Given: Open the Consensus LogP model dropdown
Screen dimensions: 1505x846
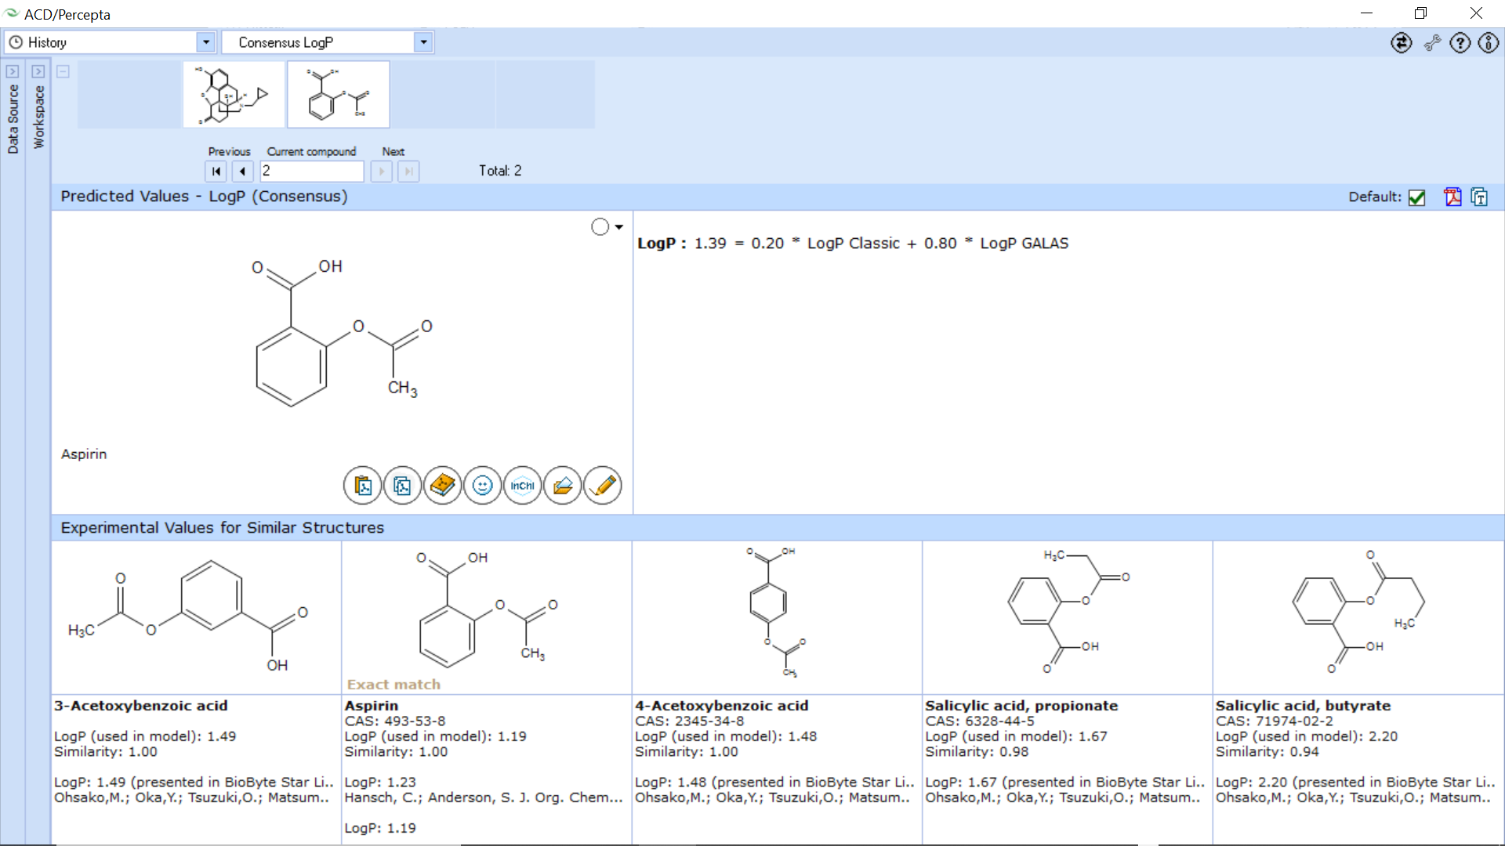Looking at the screenshot, I should click(423, 42).
